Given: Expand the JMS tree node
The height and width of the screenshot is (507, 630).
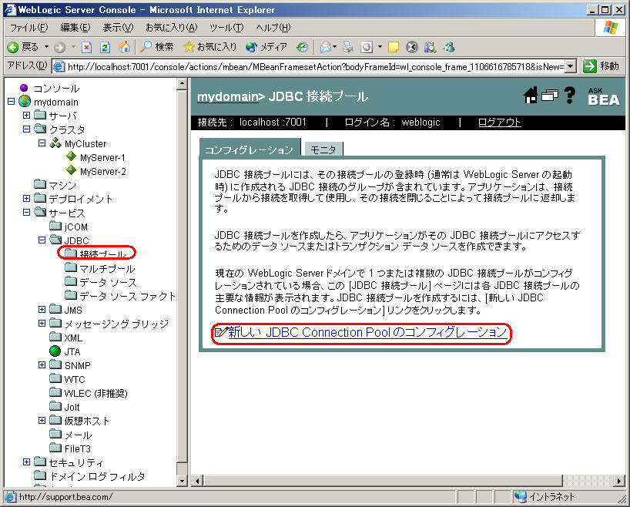Looking at the screenshot, I should coord(42,310).
